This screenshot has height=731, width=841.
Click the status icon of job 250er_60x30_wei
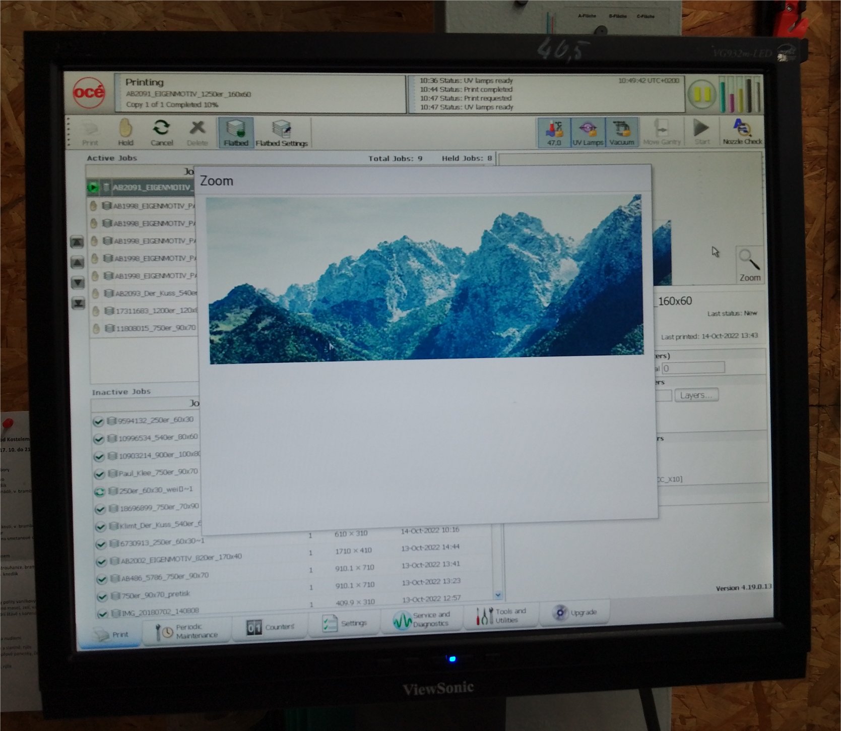pyautogui.click(x=100, y=492)
